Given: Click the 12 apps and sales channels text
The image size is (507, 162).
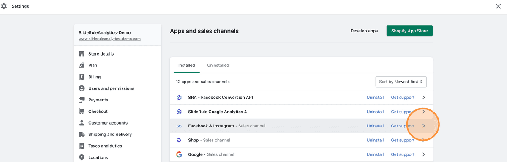Looking at the screenshot, I should point(203,82).
